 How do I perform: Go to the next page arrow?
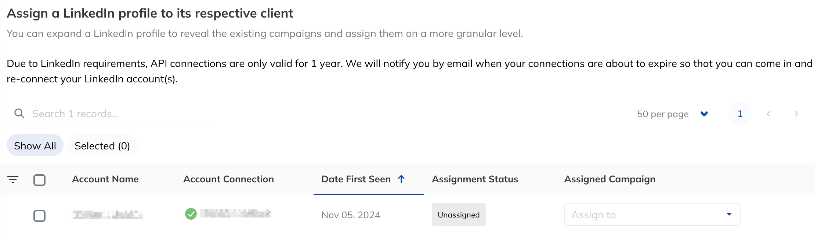coord(796,114)
